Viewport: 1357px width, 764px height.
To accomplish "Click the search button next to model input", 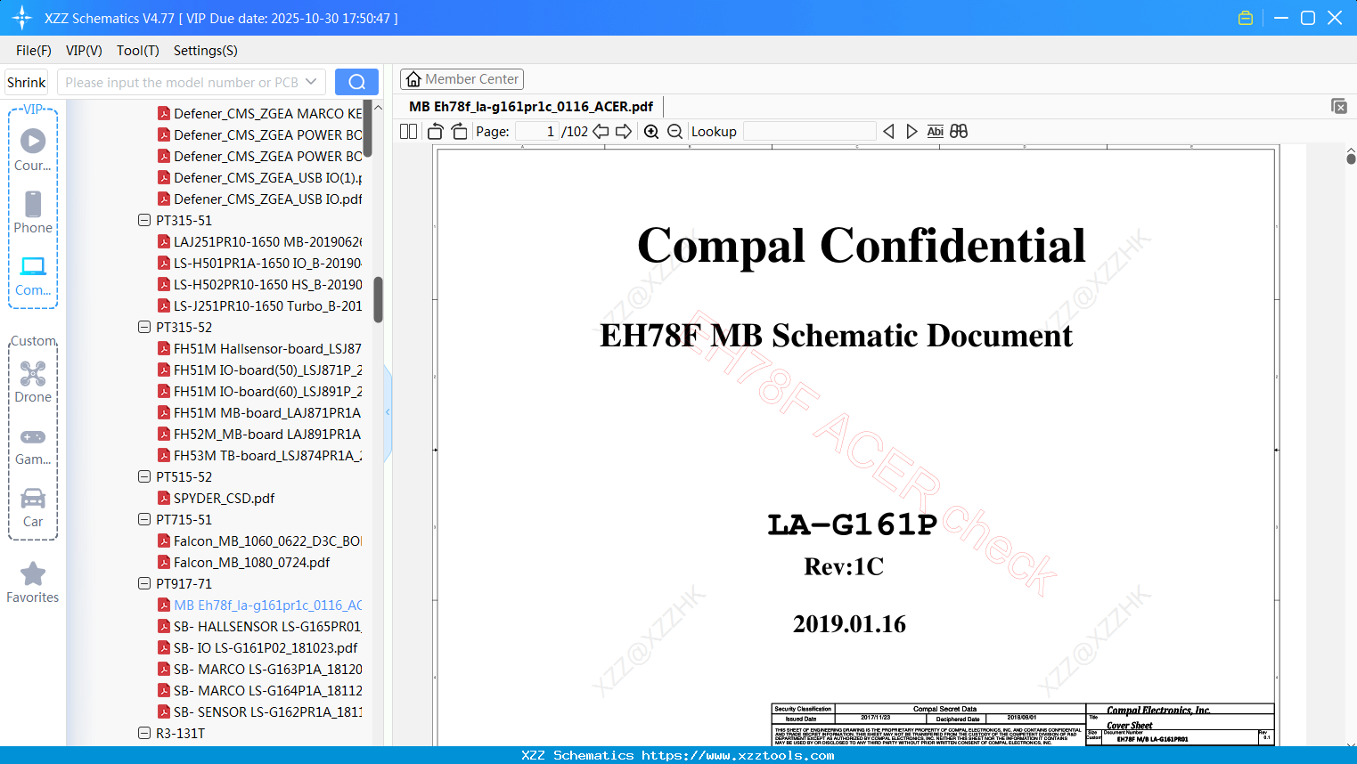I will tap(356, 82).
